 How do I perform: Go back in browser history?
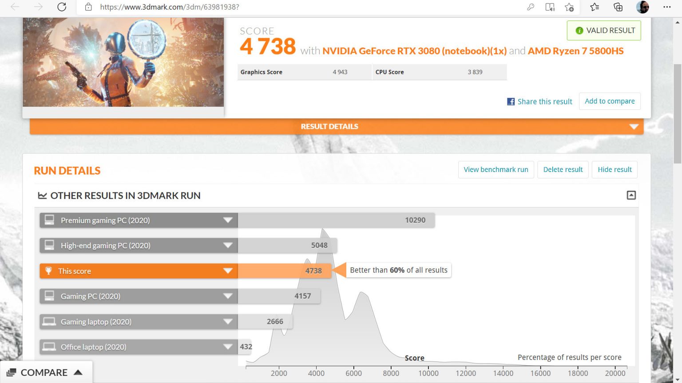click(x=15, y=7)
